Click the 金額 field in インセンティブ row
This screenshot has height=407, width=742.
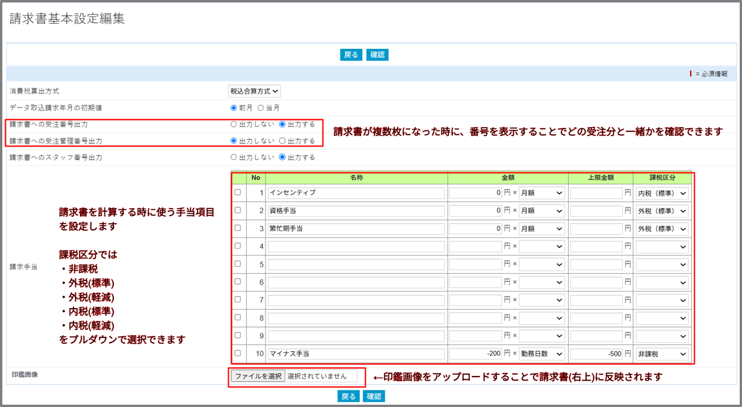476,193
